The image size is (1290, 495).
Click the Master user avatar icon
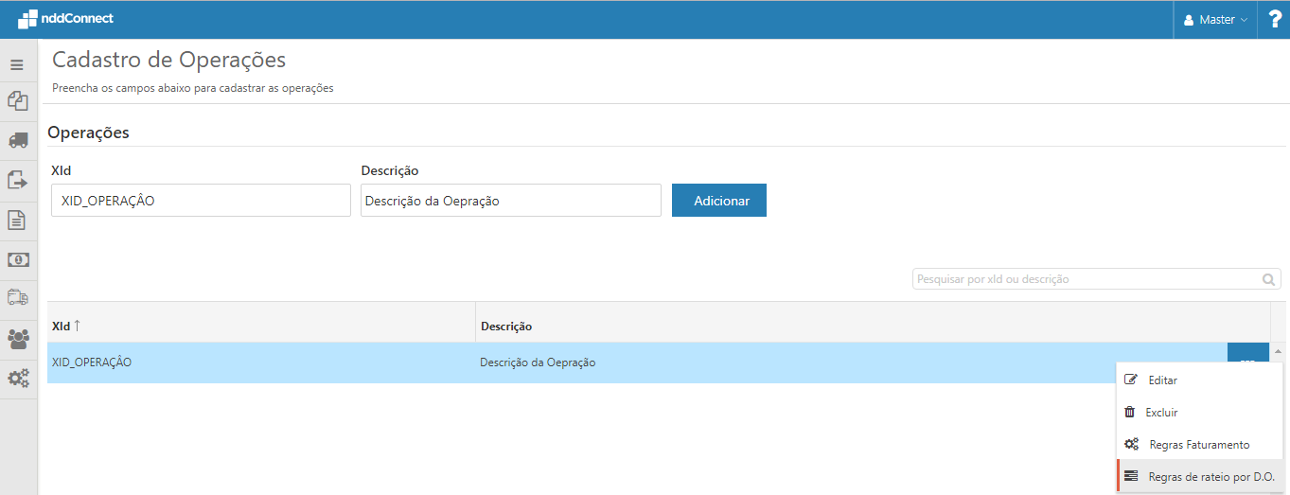point(1190,20)
